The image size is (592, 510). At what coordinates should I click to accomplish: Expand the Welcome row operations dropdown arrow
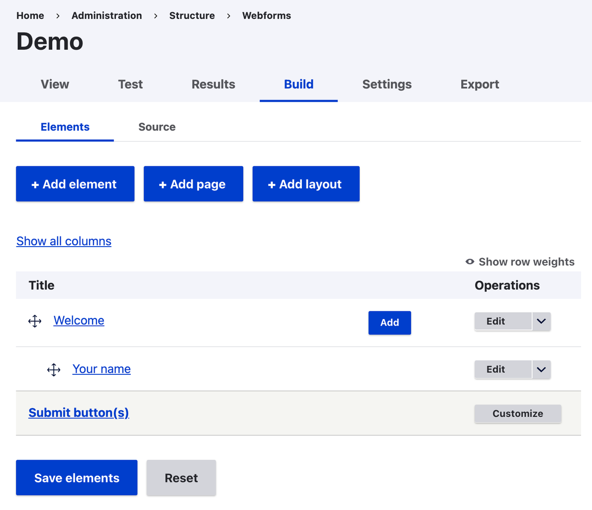pos(541,321)
